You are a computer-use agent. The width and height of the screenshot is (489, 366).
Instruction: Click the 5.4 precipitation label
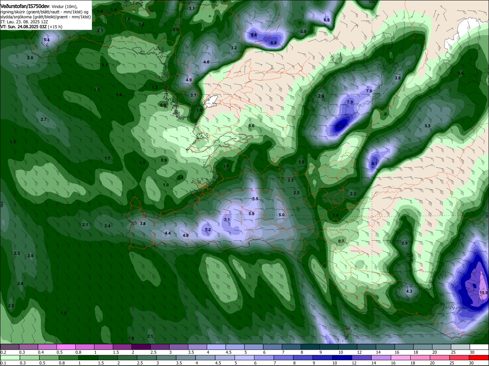coord(47,40)
